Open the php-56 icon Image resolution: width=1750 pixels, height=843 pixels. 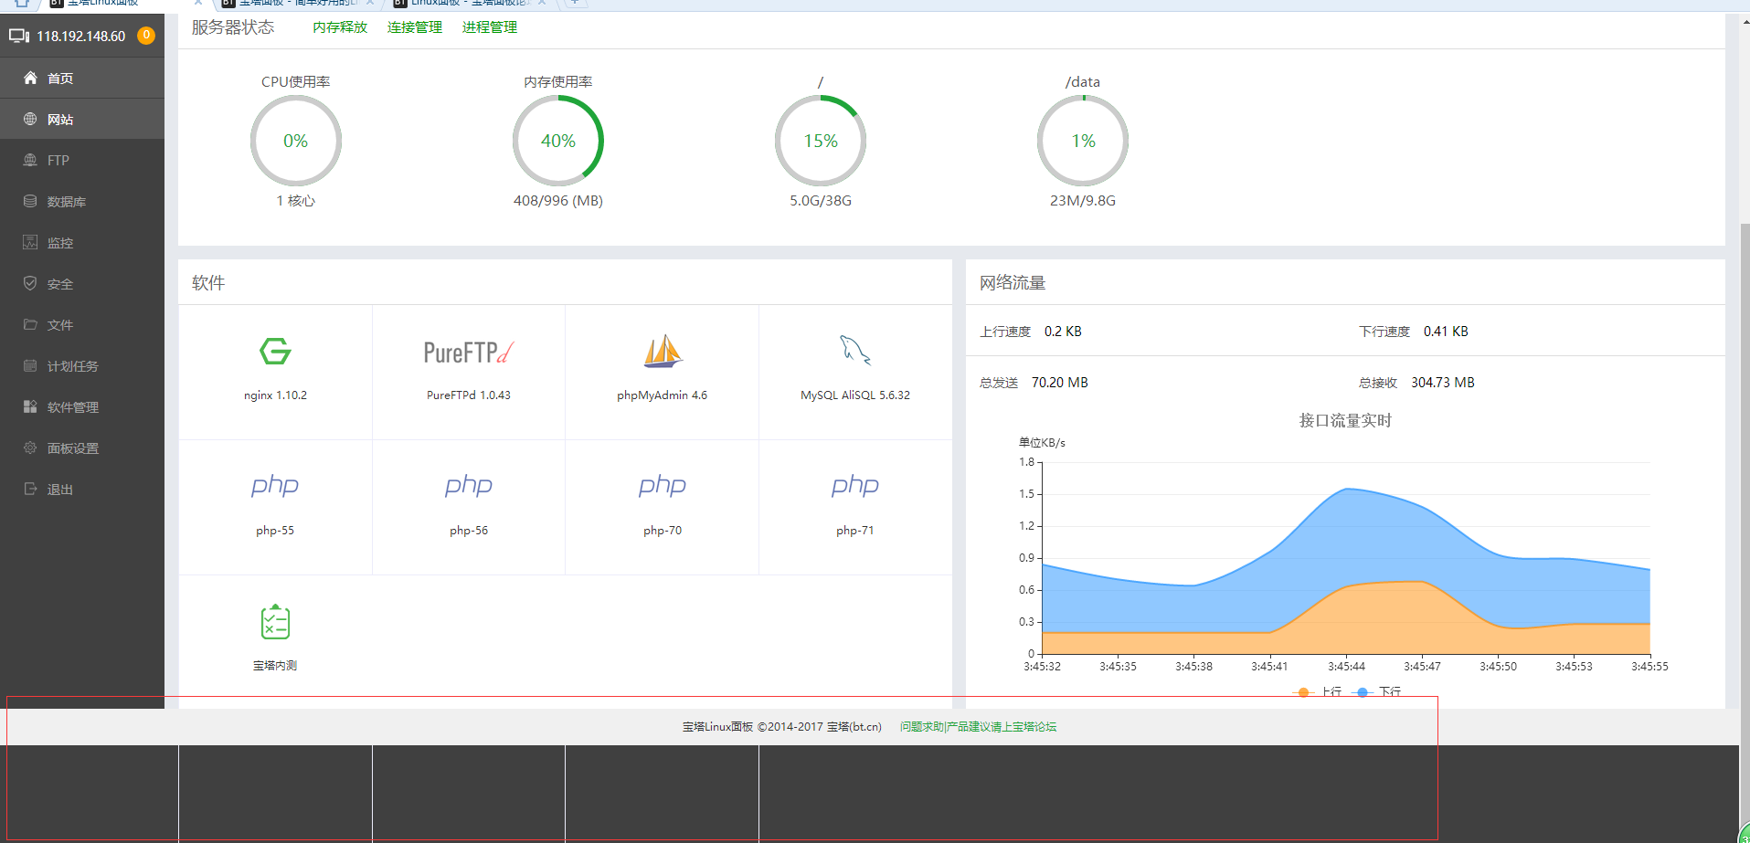(469, 486)
